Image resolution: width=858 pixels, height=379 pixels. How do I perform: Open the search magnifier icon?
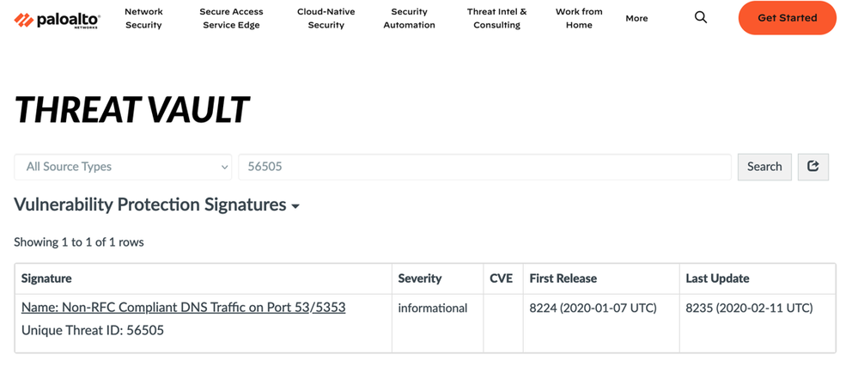point(701,18)
